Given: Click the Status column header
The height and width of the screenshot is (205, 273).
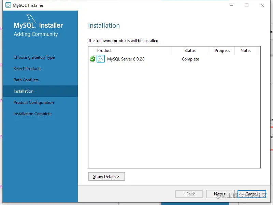Looking at the screenshot, I should [x=190, y=51].
